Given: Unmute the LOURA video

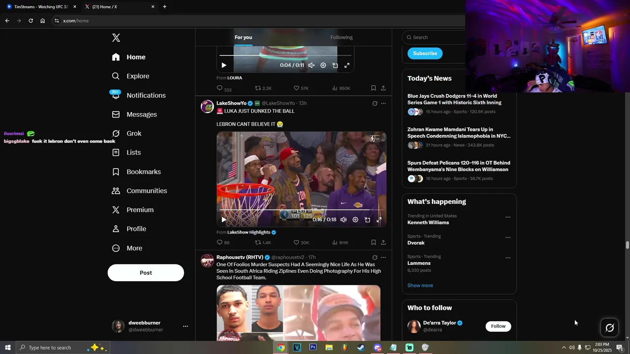Looking at the screenshot, I should pyautogui.click(x=312, y=65).
